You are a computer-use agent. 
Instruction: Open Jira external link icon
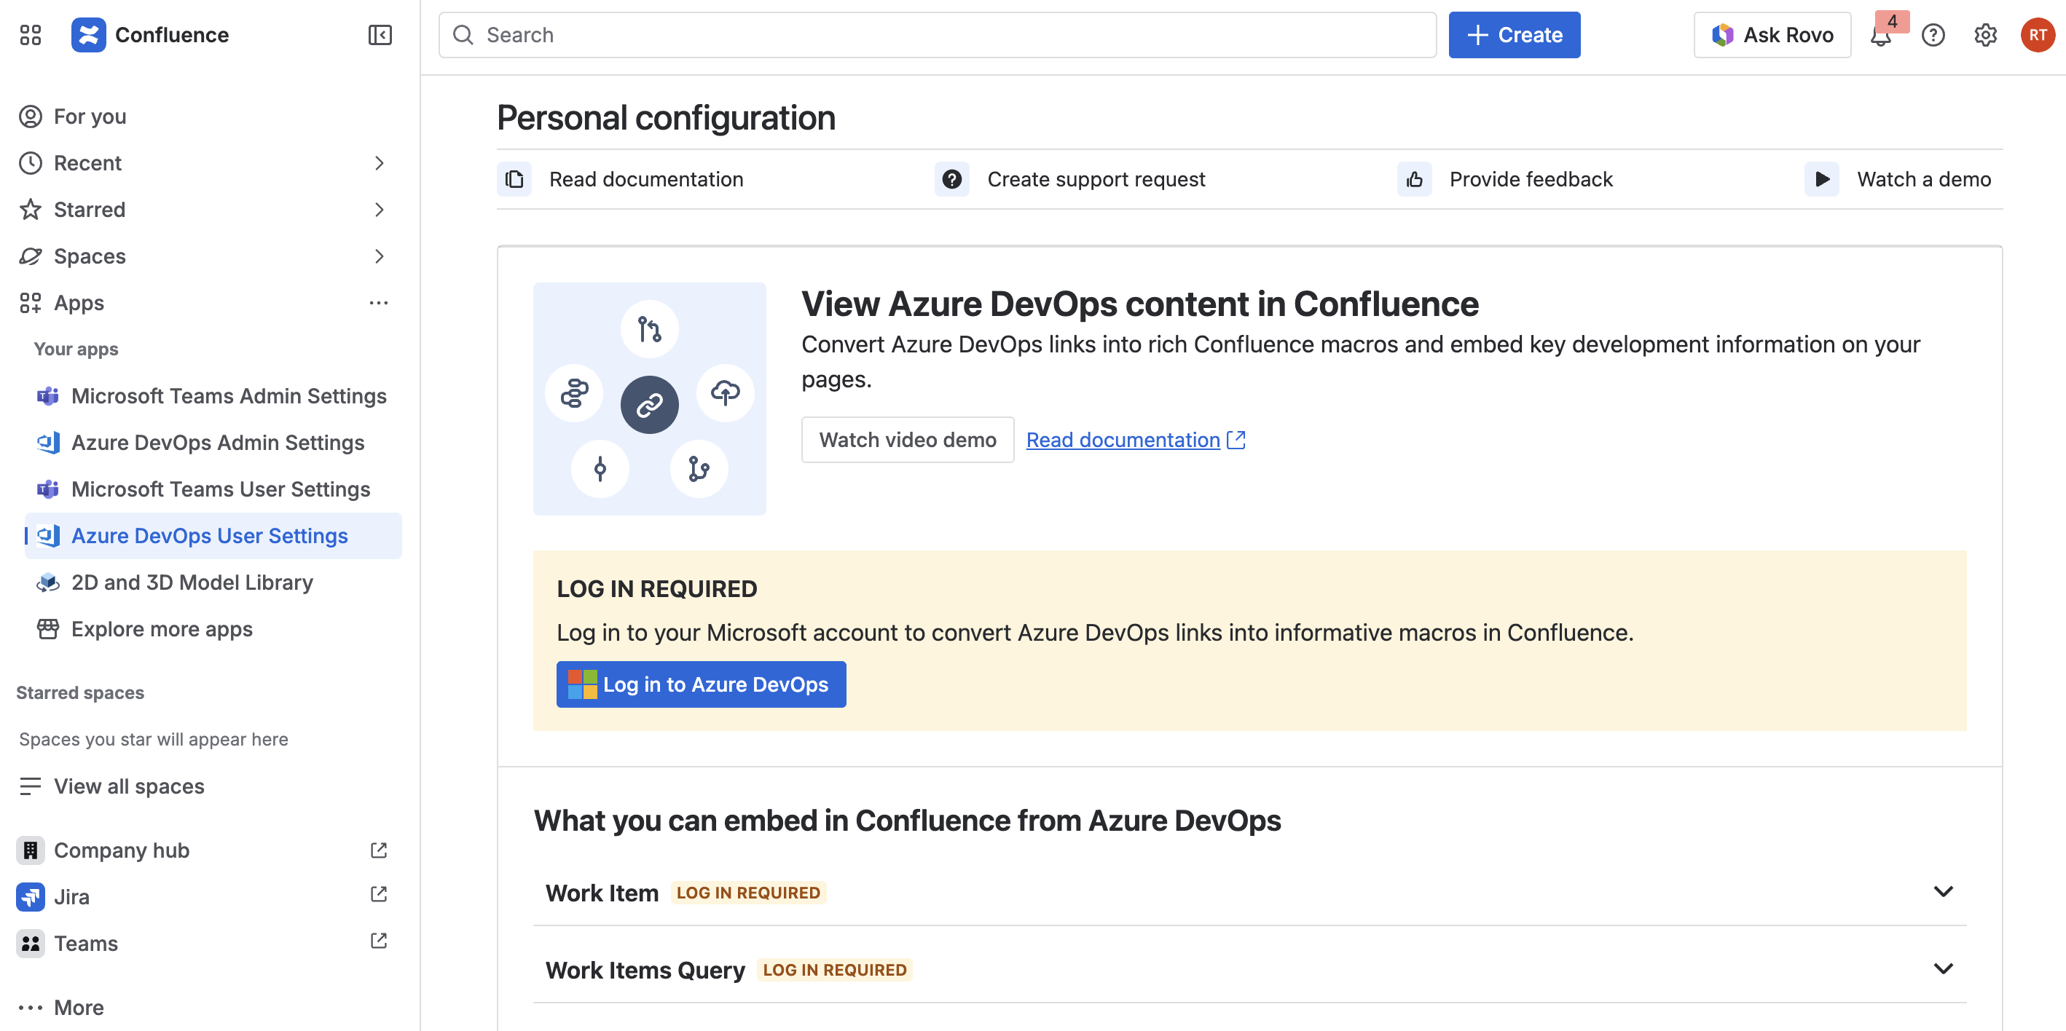(379, 895)
